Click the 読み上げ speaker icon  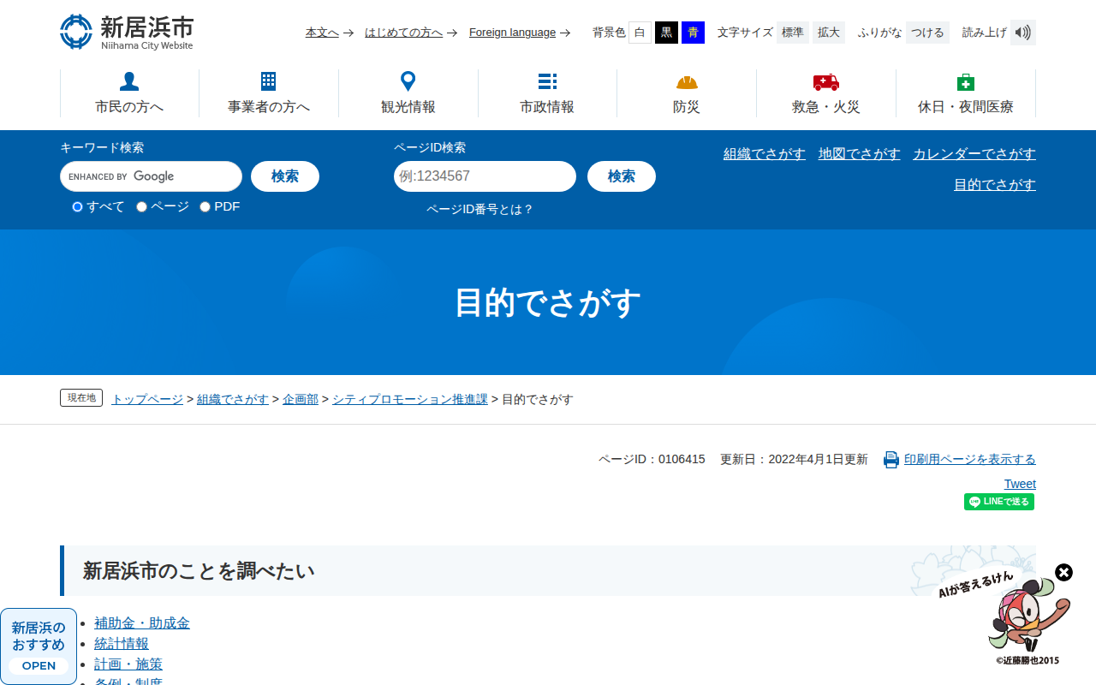click(1023, 33)
